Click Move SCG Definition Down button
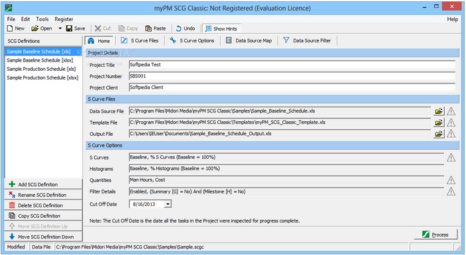 [x=43, y=236]
